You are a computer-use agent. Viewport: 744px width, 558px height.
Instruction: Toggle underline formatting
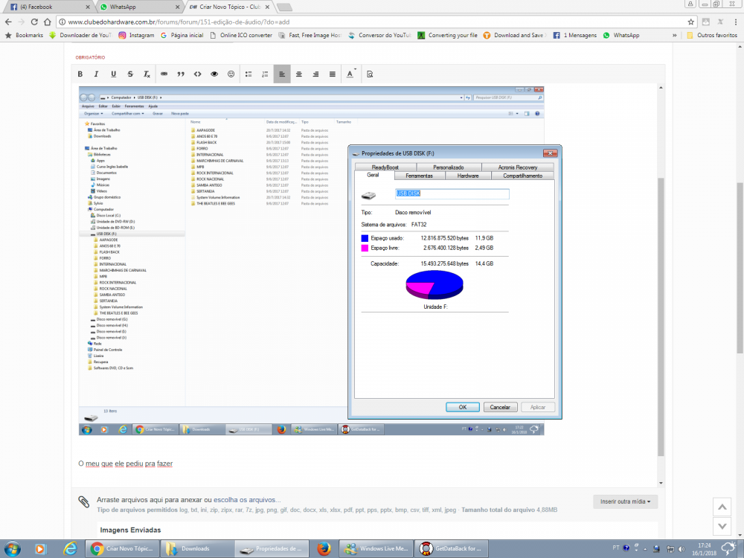[113, 74]
